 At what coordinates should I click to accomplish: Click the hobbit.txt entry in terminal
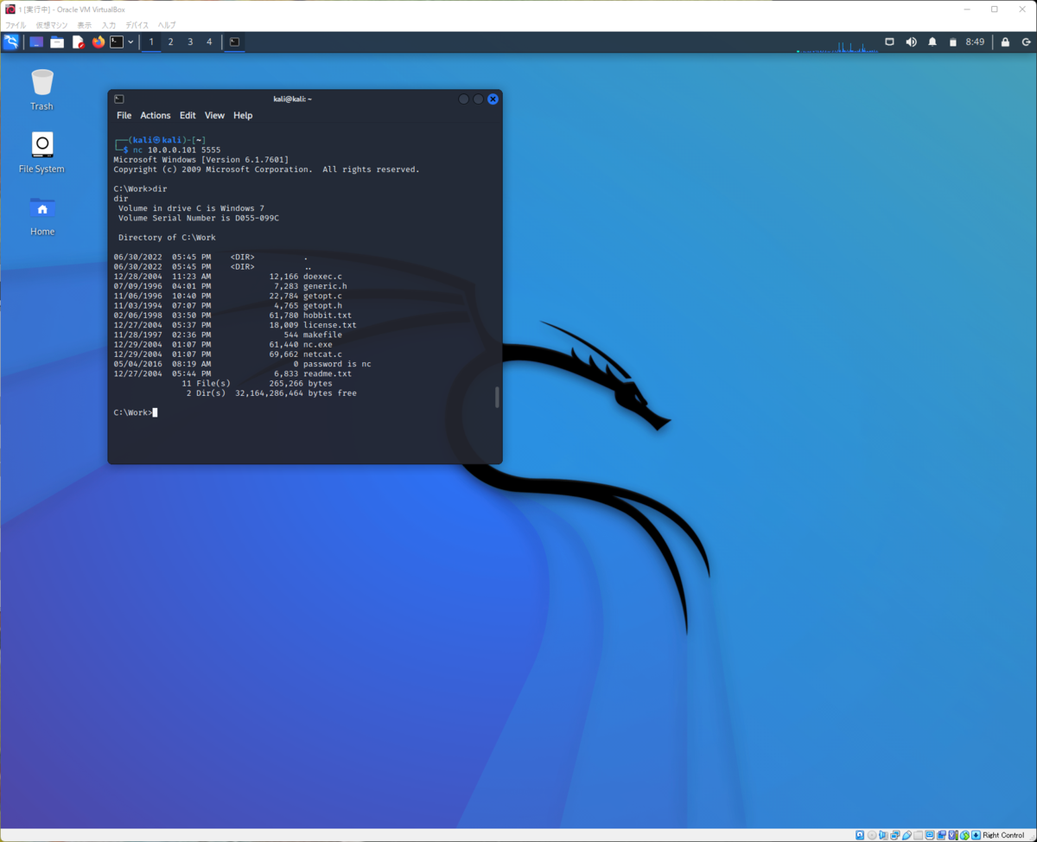click(328, 316)
